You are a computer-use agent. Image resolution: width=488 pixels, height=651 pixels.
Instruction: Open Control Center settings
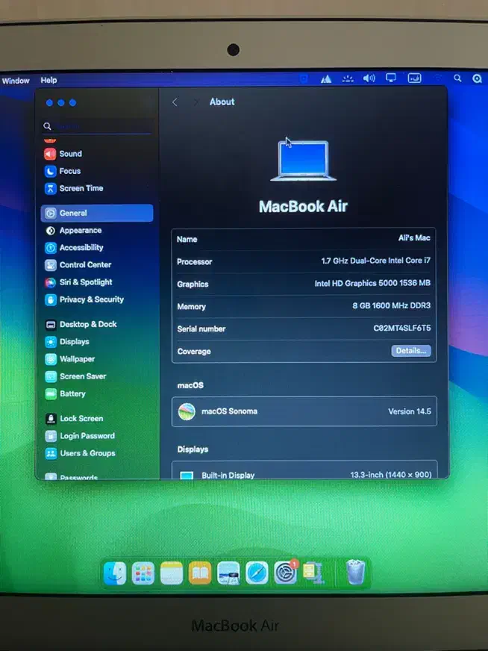[x=78, y=265]
